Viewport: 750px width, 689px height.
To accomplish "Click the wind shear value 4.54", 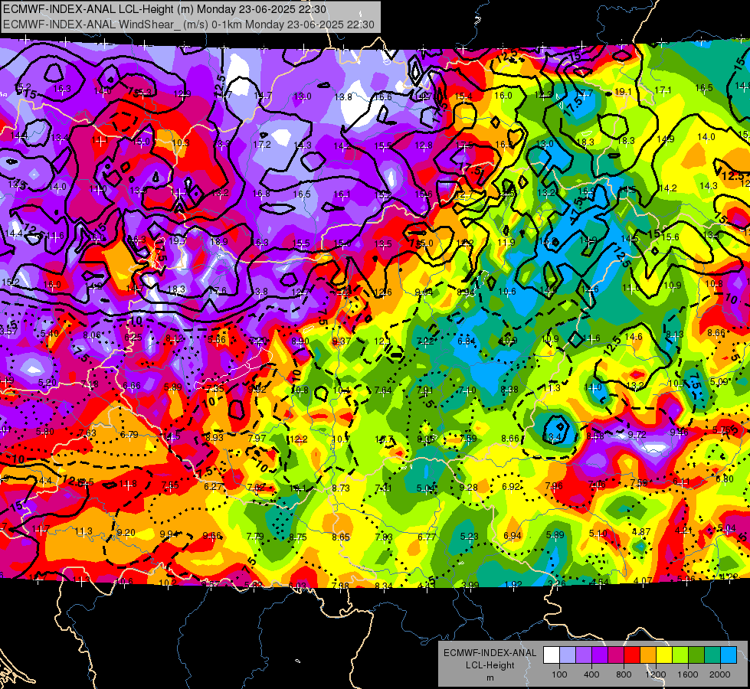I will tap(599, 583).
